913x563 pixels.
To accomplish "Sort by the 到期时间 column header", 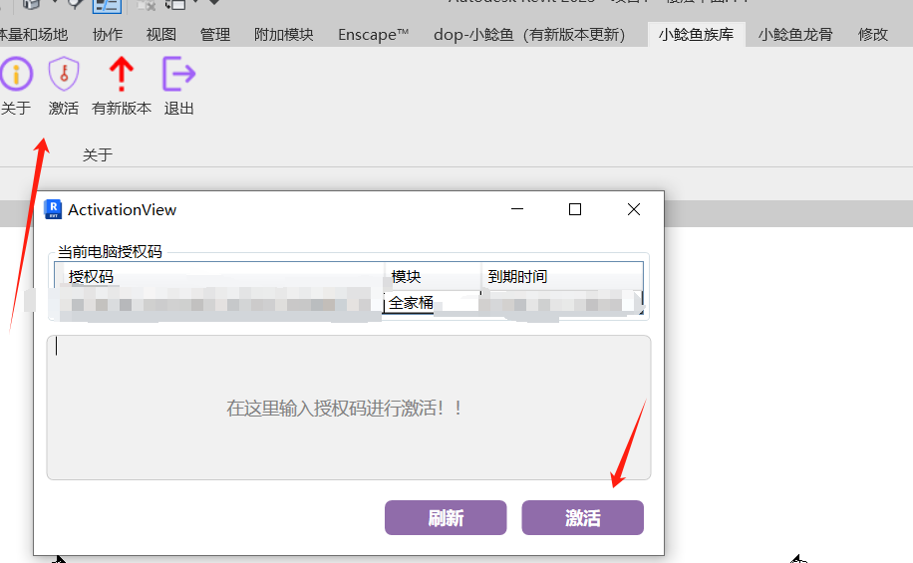I will tap(561, 276).
